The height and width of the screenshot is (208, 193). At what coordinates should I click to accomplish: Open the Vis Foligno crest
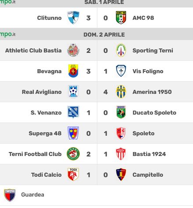[x=121, y=71]
